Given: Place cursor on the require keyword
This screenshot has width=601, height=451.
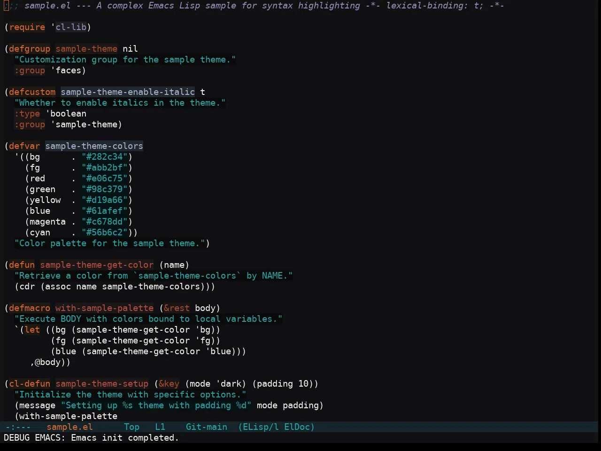Looking at the screenshot, I should tap(27, 27).
